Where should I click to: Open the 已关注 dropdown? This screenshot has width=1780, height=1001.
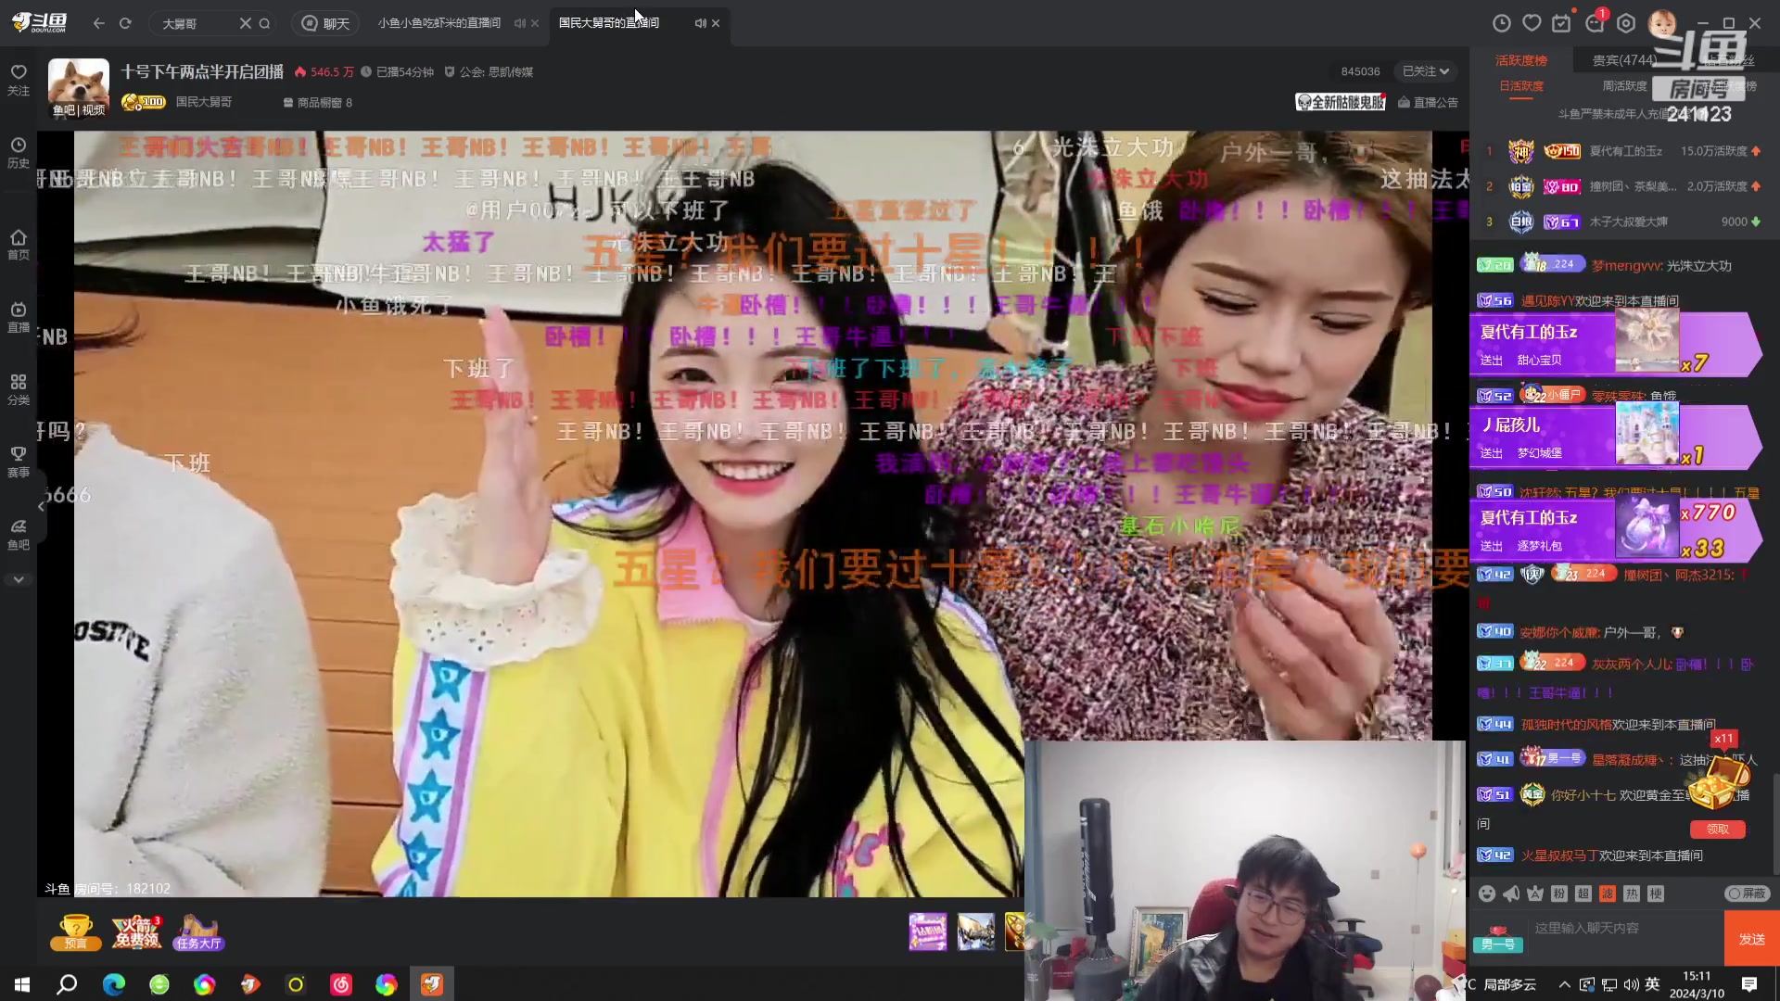point(1425,71)
